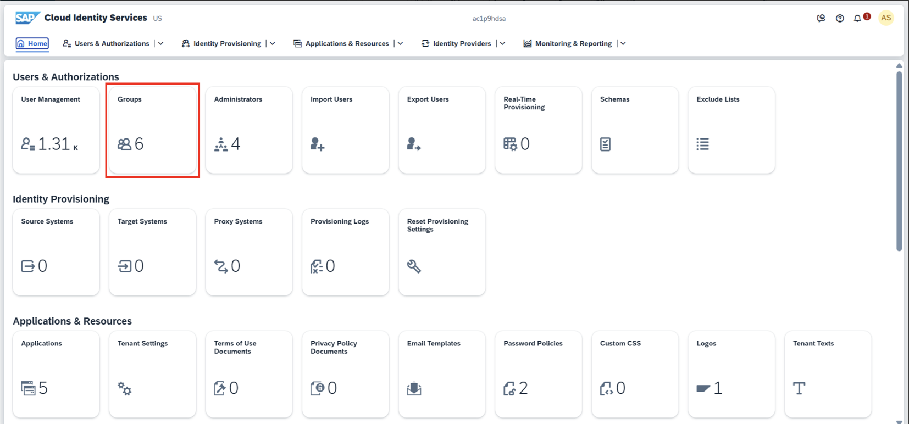Expand the Identity Provisioning dropdown arrow
909x424 pixels.
[x=273, y=43]
